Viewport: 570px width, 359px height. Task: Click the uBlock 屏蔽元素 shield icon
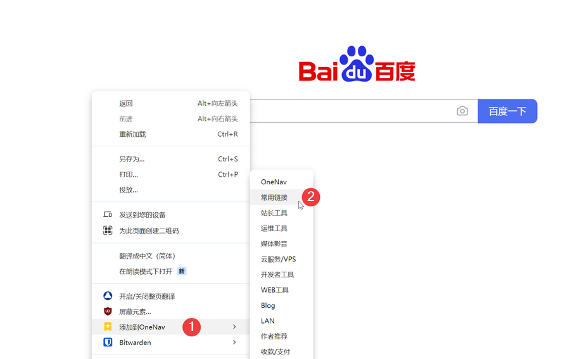pos(108,312)
